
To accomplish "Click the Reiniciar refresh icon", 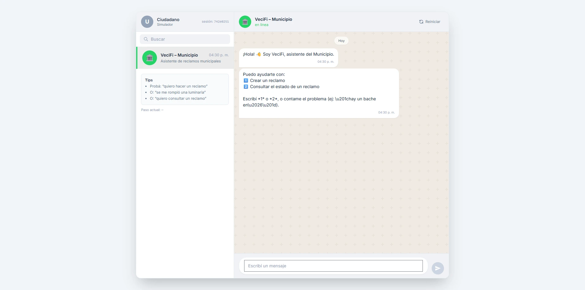I will pyautogui.click(x=421, y=22).
